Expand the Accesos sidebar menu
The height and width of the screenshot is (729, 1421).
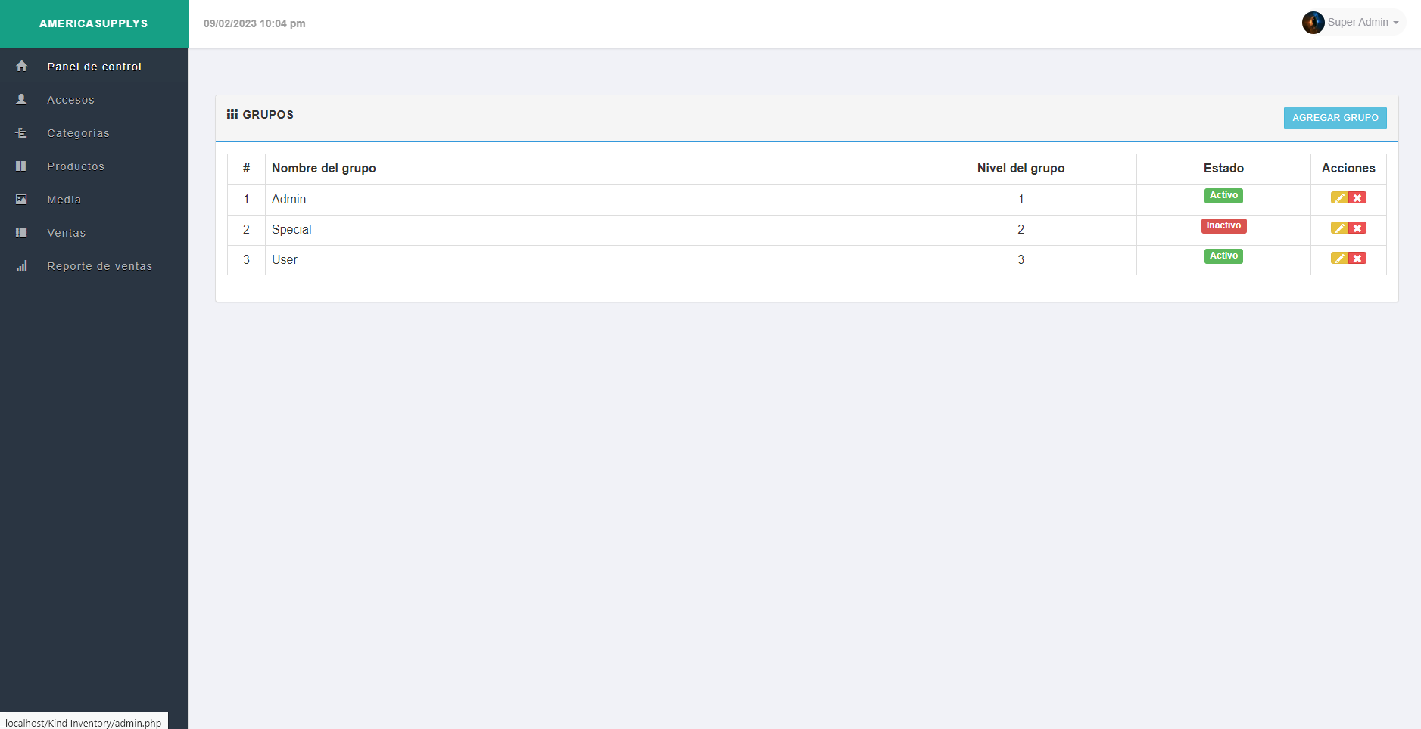pos(70,100)
